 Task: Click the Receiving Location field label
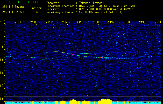pyautogui.click(x=60, y=6)
